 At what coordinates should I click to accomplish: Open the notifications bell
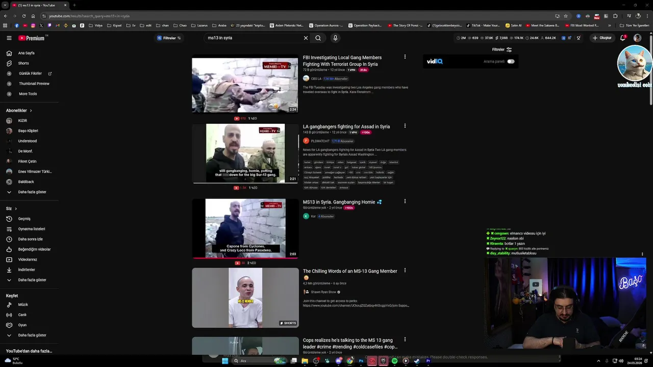[622, 38]
